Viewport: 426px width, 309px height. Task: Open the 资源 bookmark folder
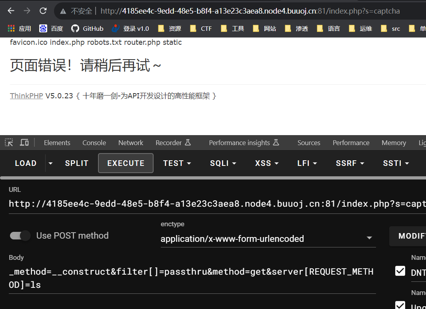coord(170,28)
